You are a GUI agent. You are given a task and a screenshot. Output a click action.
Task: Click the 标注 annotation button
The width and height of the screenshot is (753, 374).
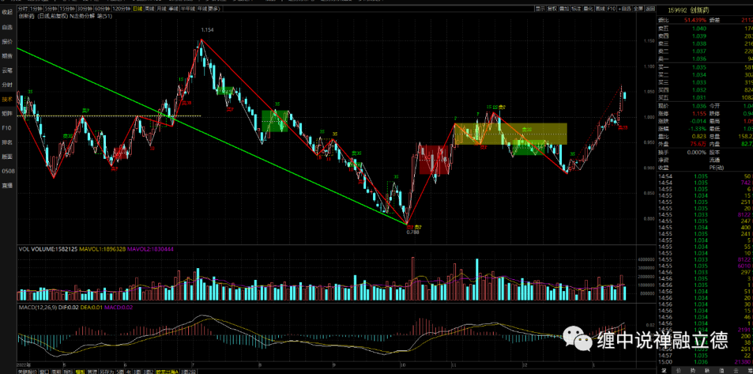point(577,8)
